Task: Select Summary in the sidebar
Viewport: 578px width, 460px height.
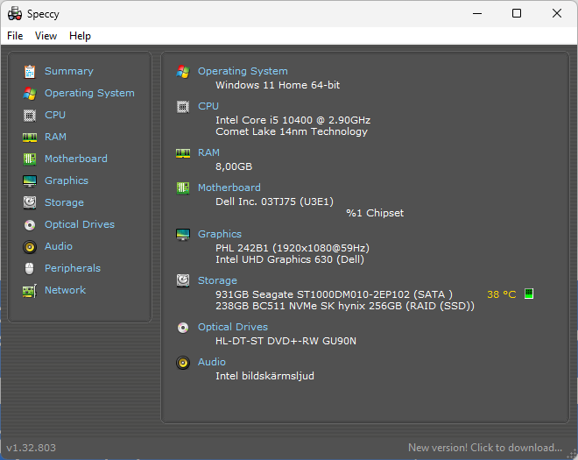Action: tap(68, 71)
